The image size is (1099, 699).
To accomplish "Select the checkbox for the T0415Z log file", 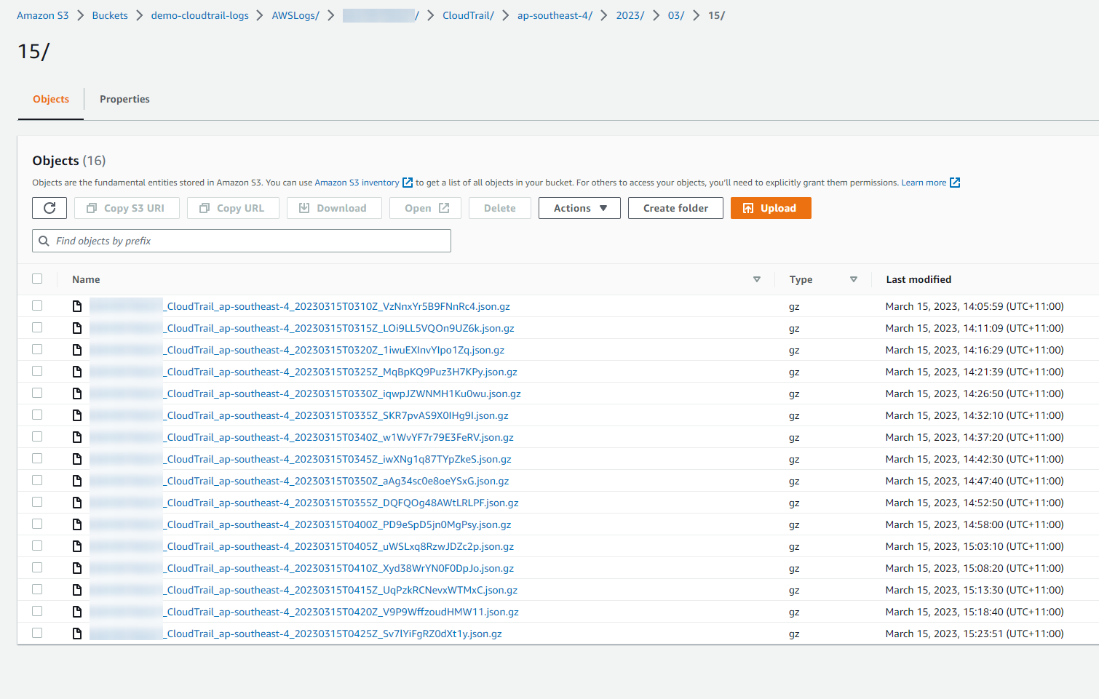I will (x=37, y=589).
